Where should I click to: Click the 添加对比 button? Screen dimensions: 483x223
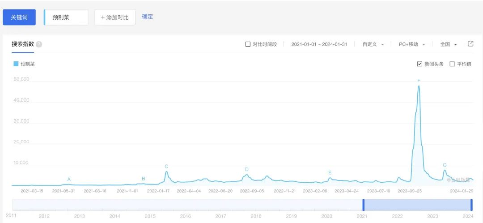point(115,17)
